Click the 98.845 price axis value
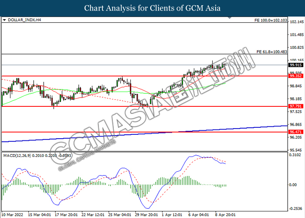This screenshot has width=305, height=218. [297, 86]
